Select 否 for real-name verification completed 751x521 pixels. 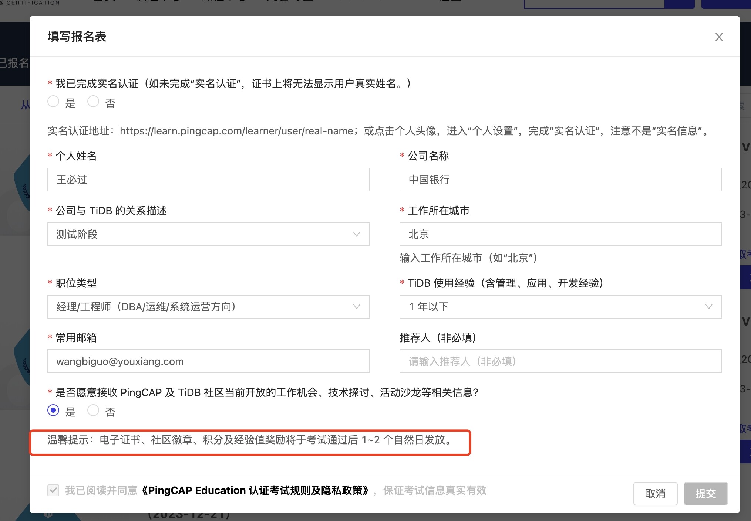(x=93, y=102)
